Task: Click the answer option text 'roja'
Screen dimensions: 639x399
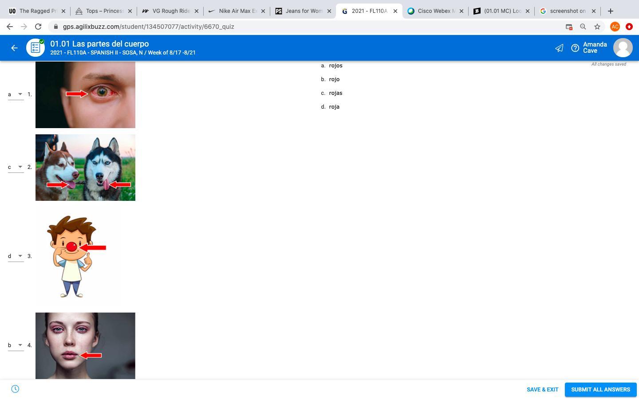Action: pos(334,107)
